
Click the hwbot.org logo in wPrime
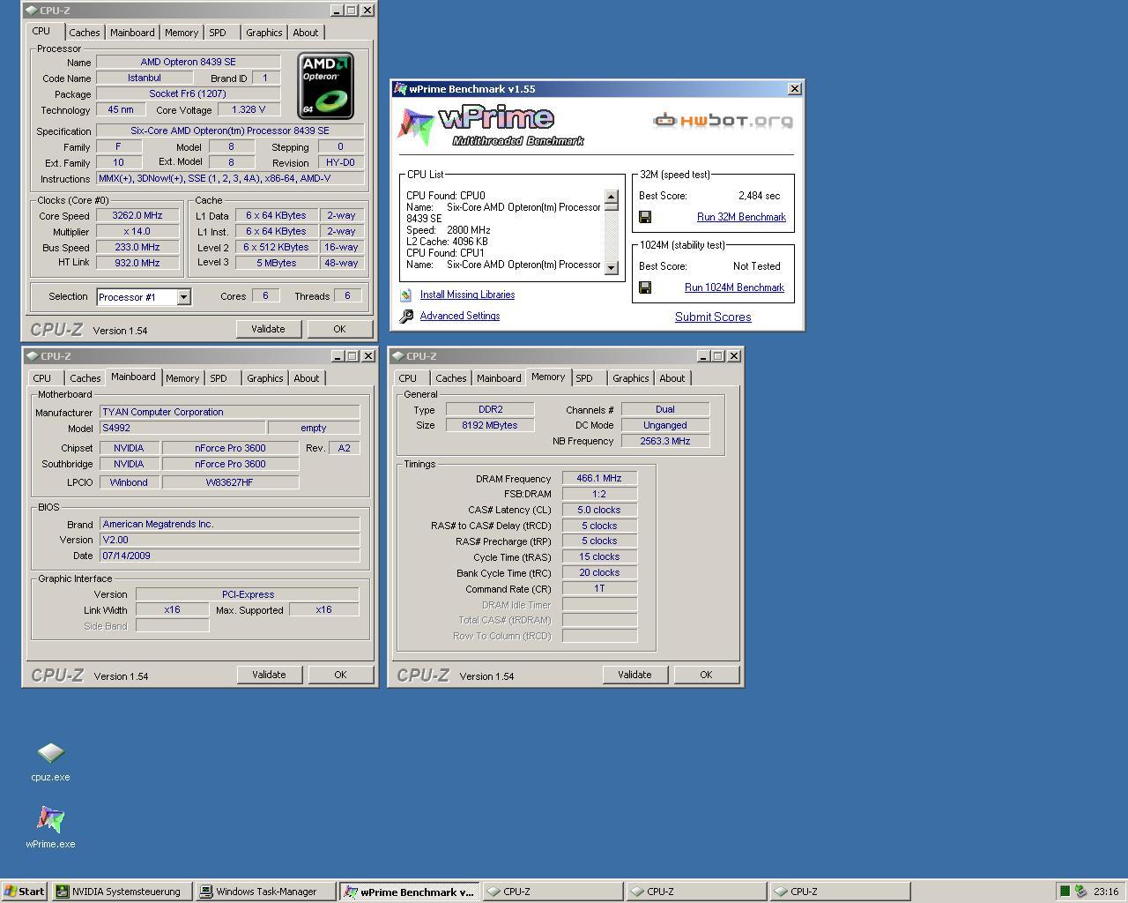tap(723, 121)
